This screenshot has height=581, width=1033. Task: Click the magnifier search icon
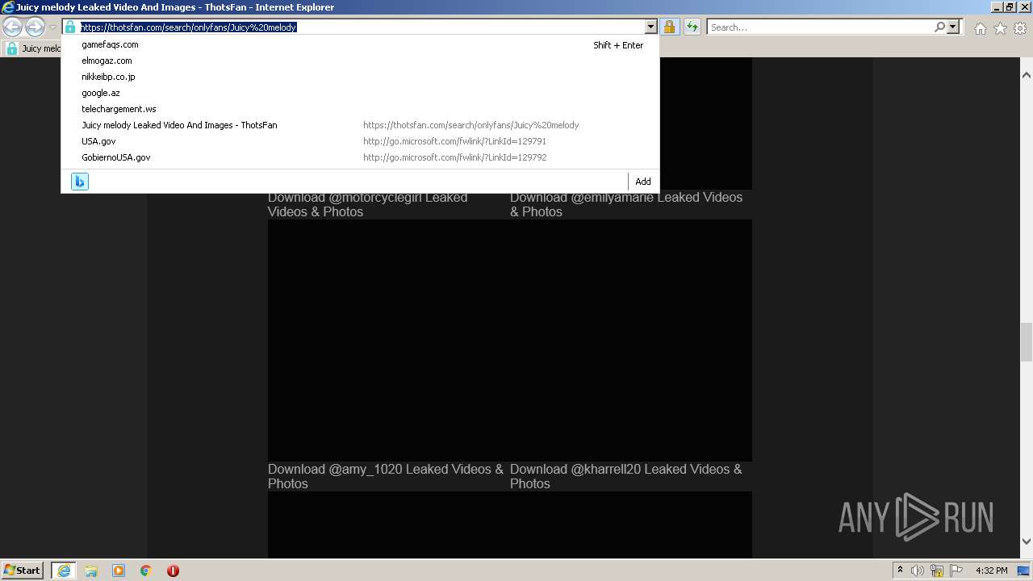(x=939, y=27)
